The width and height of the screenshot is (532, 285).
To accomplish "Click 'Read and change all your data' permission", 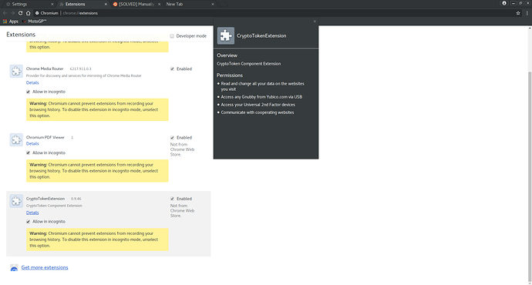I will (x=262, y=86).
